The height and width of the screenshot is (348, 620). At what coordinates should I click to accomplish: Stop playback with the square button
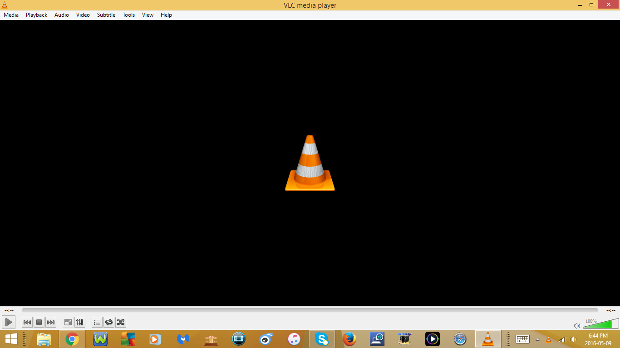tap(39, 322)
